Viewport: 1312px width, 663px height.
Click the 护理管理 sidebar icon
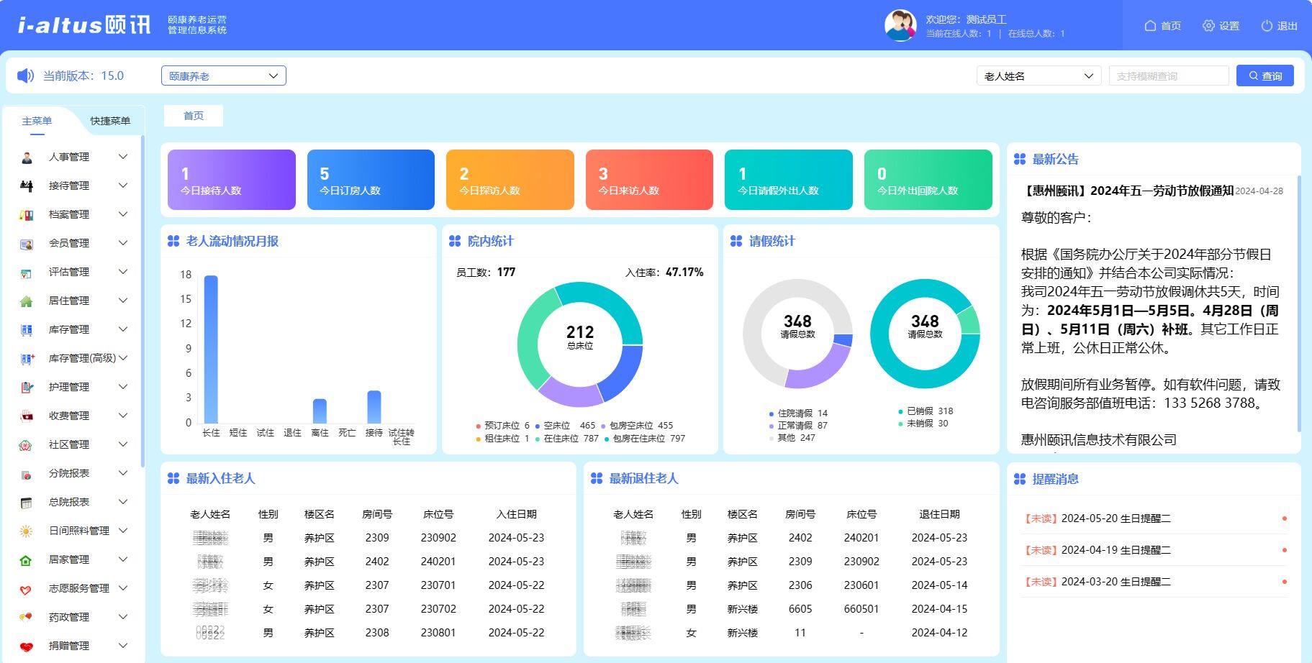click(27, 388)
